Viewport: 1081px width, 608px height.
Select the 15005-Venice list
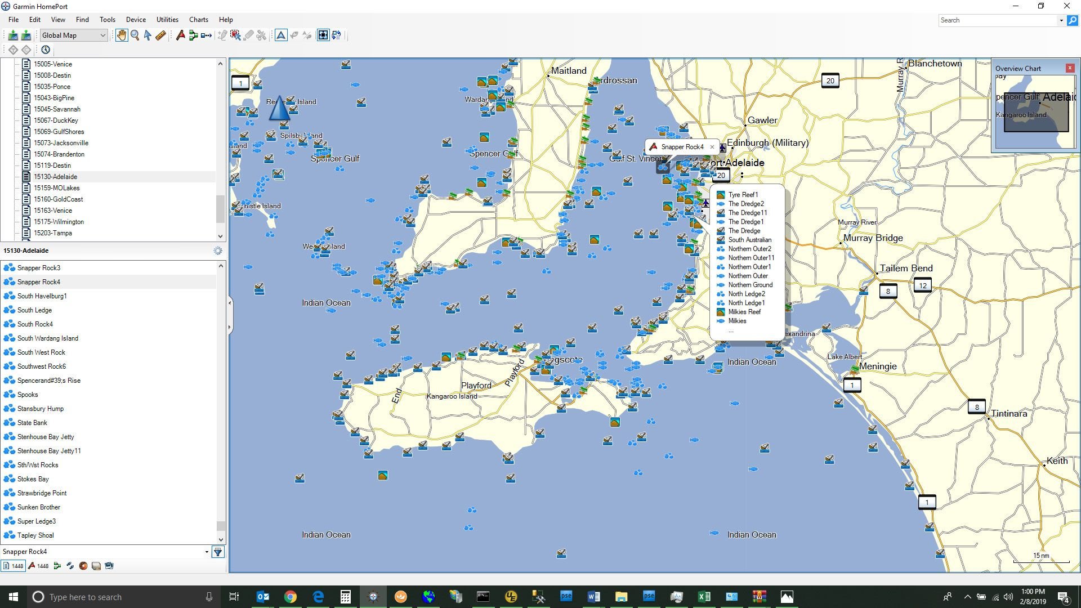click(53, 64)
